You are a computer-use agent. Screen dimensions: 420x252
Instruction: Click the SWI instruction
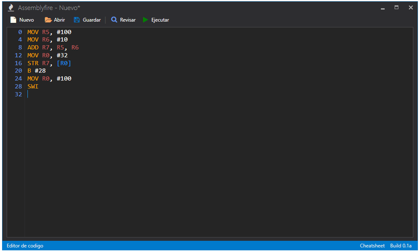(33, 86)
